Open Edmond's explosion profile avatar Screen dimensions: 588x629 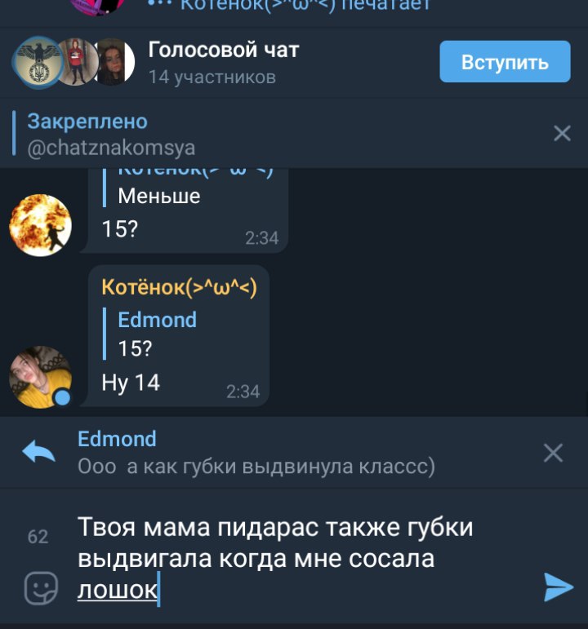pyautogui.click(x=40, y=225)
